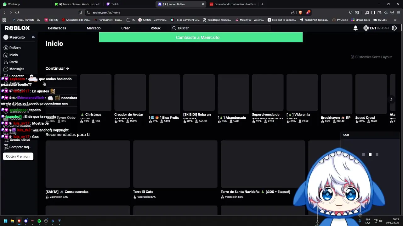
Task: Open DeepL Translate bookmark
Action: coord(26,20)
